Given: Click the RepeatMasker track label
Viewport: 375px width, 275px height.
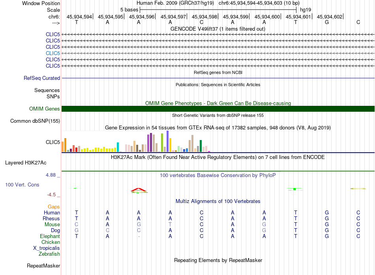Looking at the screenshot, I should (x=43, y=266).
